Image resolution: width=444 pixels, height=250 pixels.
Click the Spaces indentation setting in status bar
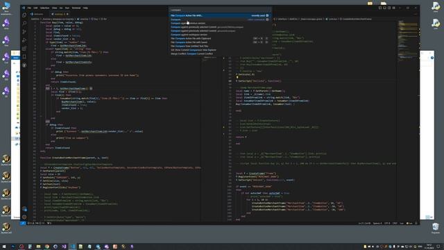[377, 224]
